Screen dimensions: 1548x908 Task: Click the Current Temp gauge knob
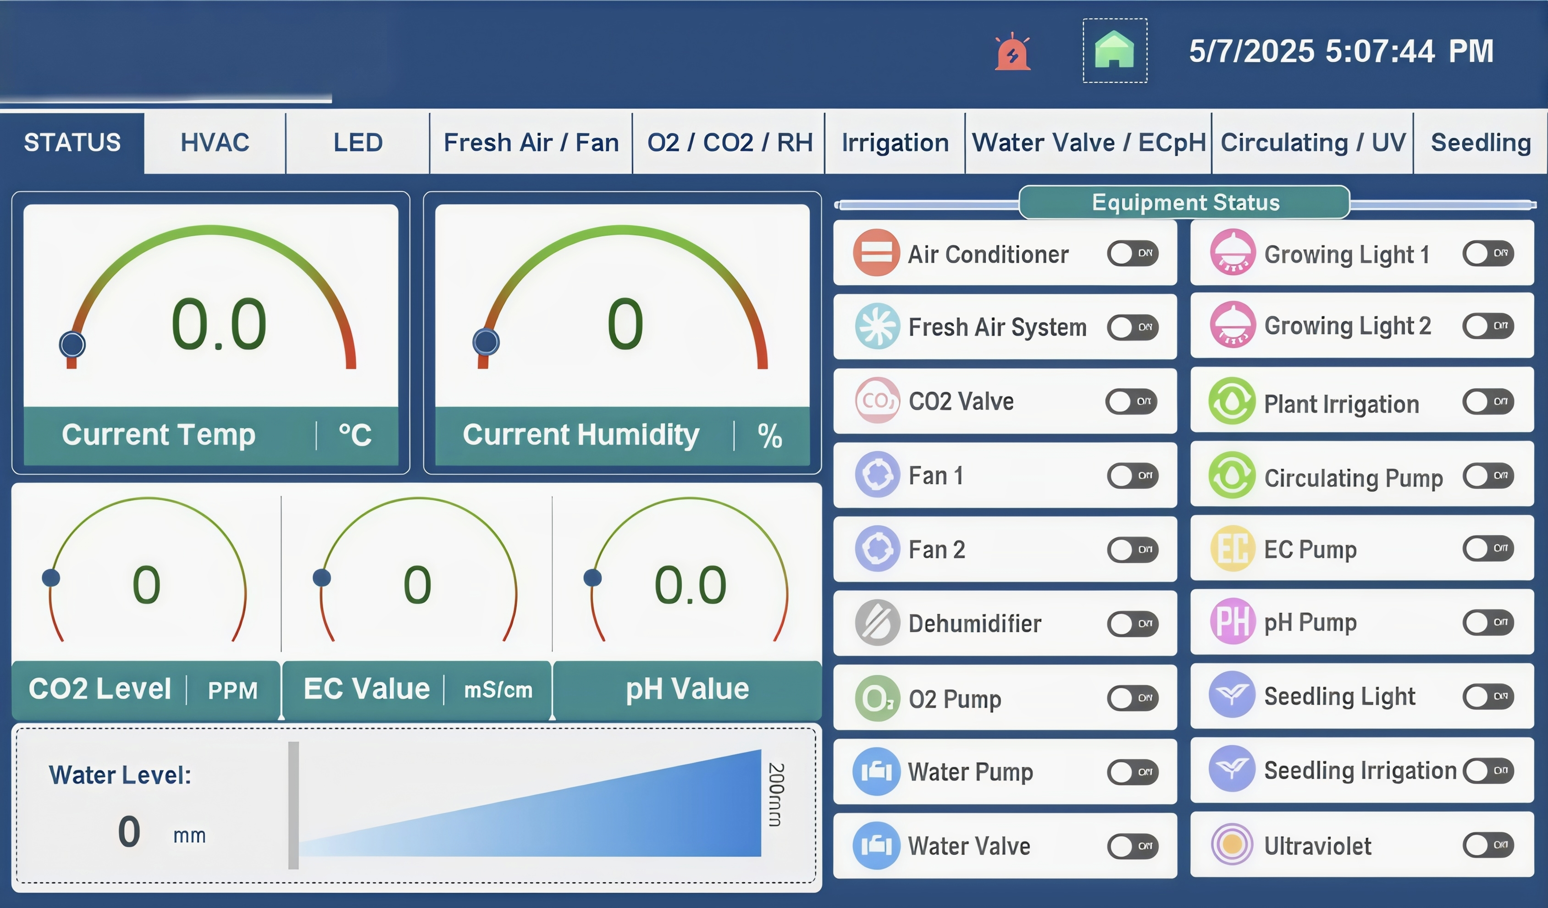click(72, 345)
